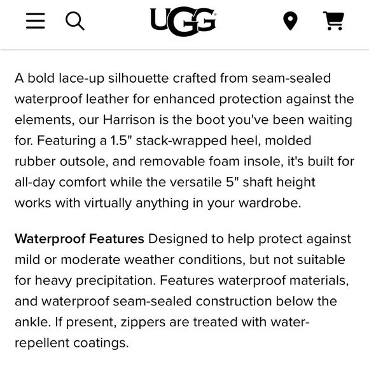Go to homepage via UGG logo
This screenshot has width=369, height=369.
tap(183, 21)
